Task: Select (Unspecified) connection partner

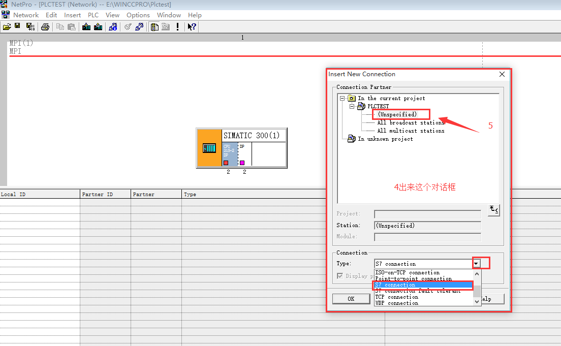Action: tap(397, 114)
